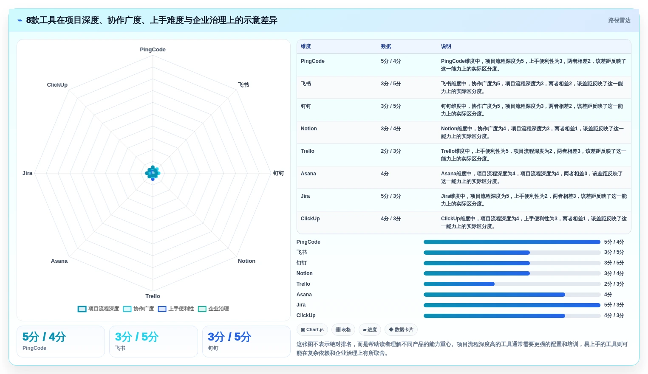Select the Notion table row name
Viewport: 648px width, 374px height.
click(x=309, y=129)
